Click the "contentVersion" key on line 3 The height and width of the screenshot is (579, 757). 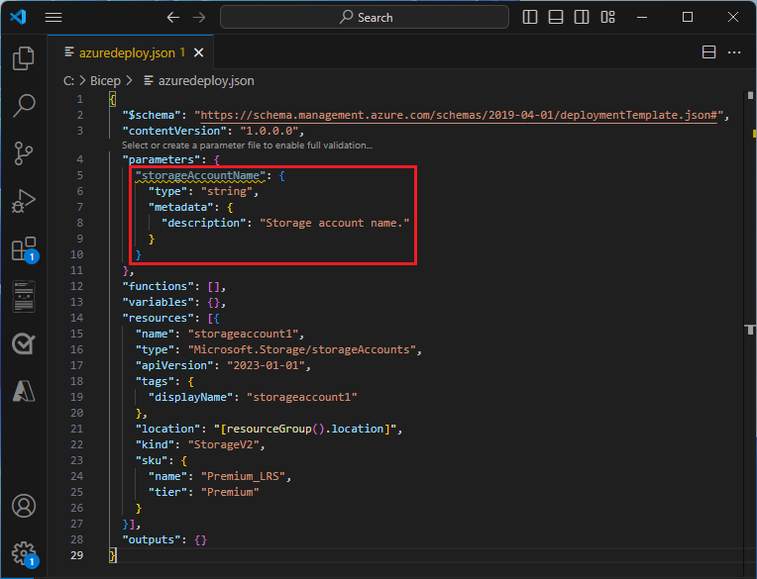[174, 131]
